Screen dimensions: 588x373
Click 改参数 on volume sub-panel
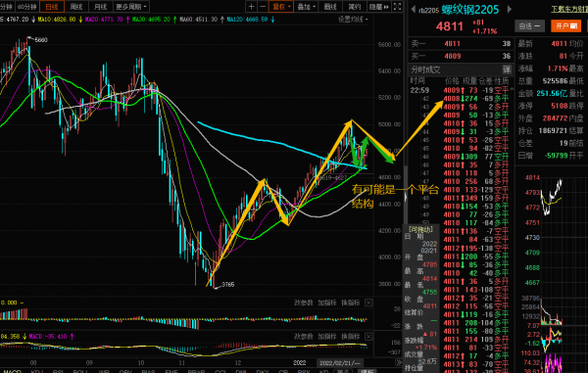pyautogui.click(x=303, y=303)
